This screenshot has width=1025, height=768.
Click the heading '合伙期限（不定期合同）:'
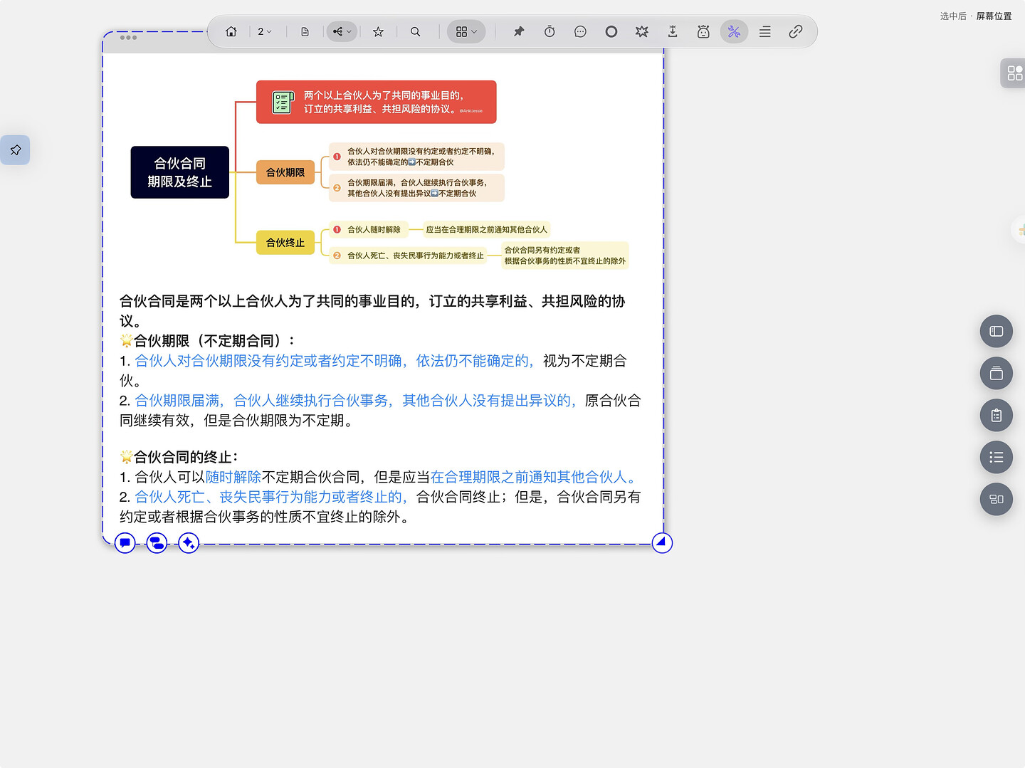[x=207, y=341]
